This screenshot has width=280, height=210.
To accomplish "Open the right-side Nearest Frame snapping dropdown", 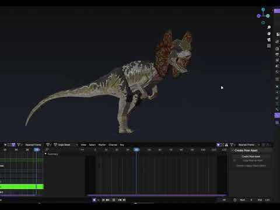I will pyautogui.click(x=249, y=145).
